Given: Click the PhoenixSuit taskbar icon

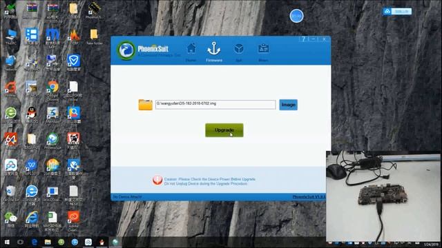Looking at the screenshot, I should [115, 242].
